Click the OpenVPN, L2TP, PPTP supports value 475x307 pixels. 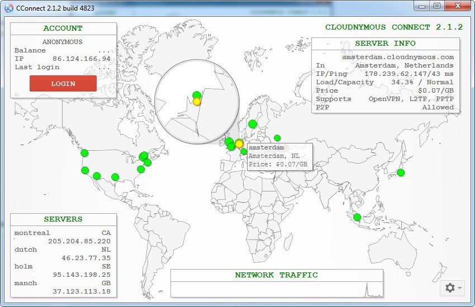411,99
